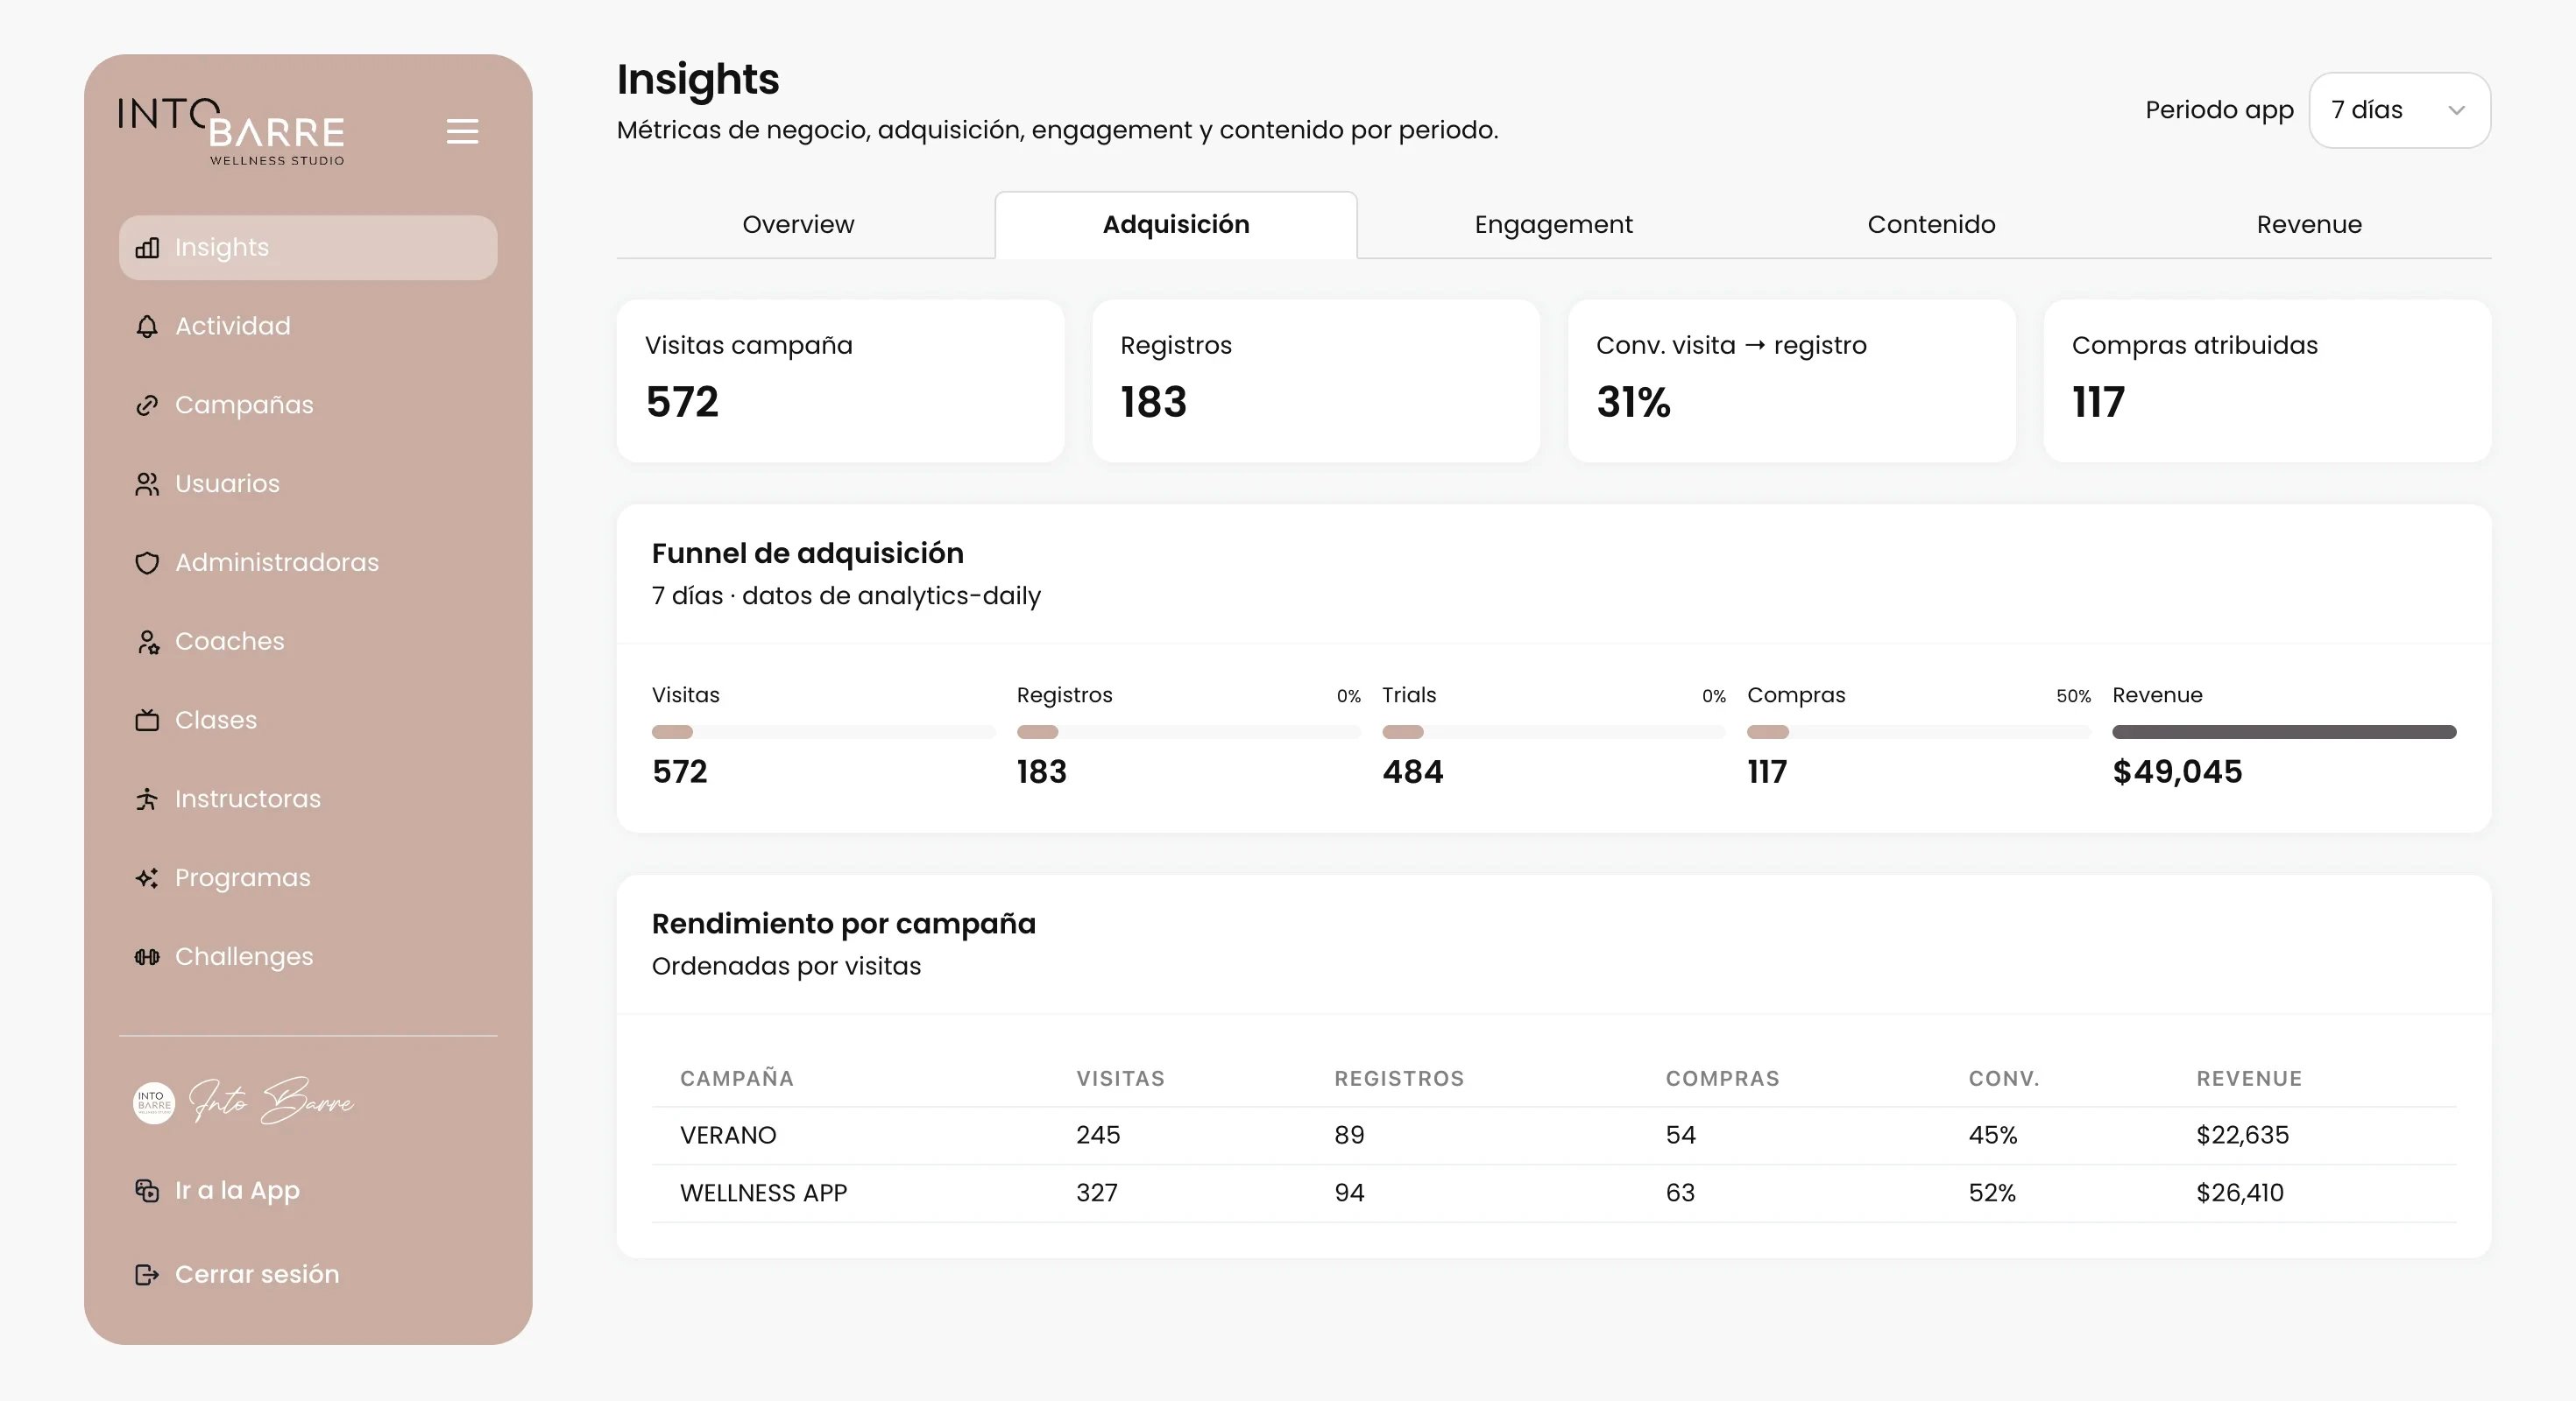Navigate to Administradoras
The image size is (2576, 1401).
pyautogui.click(x=308, y=564)
